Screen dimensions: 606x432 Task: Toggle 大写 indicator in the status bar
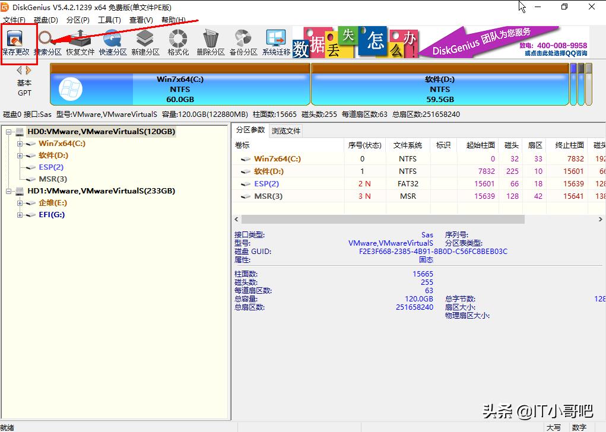pyautogui.click(x=554, y=426)
